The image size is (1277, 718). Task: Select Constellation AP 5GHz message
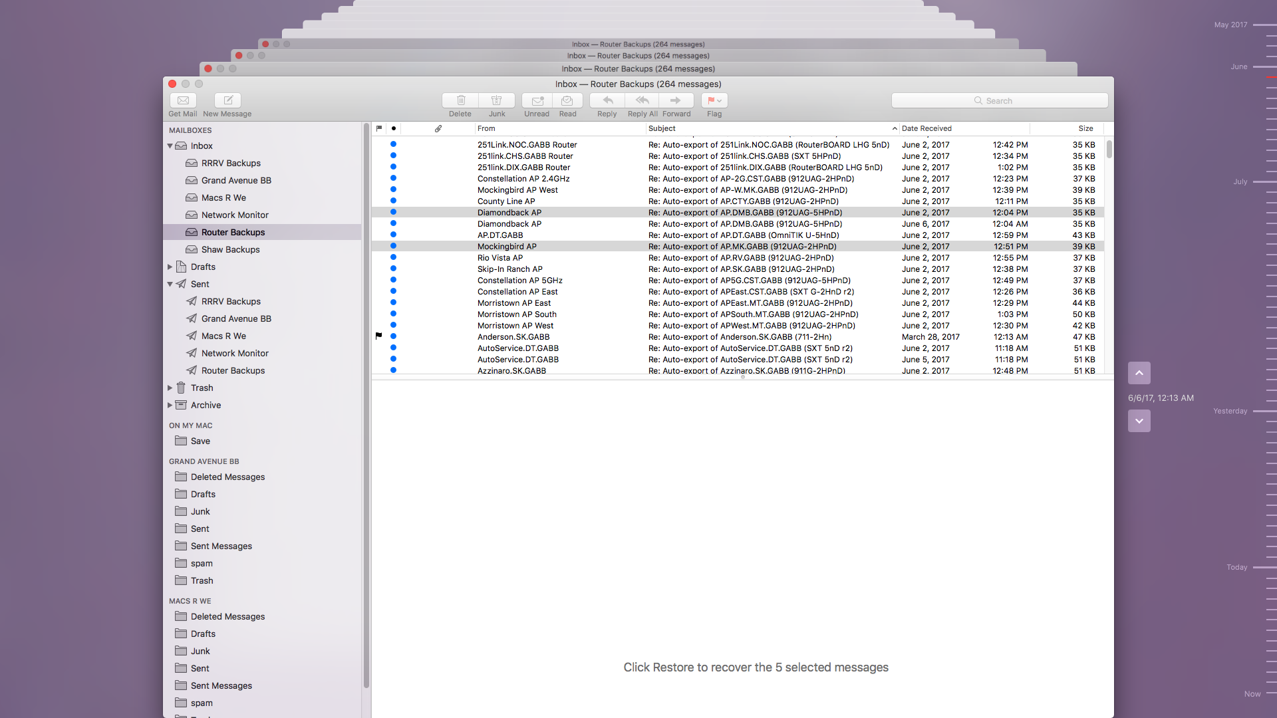738,281
